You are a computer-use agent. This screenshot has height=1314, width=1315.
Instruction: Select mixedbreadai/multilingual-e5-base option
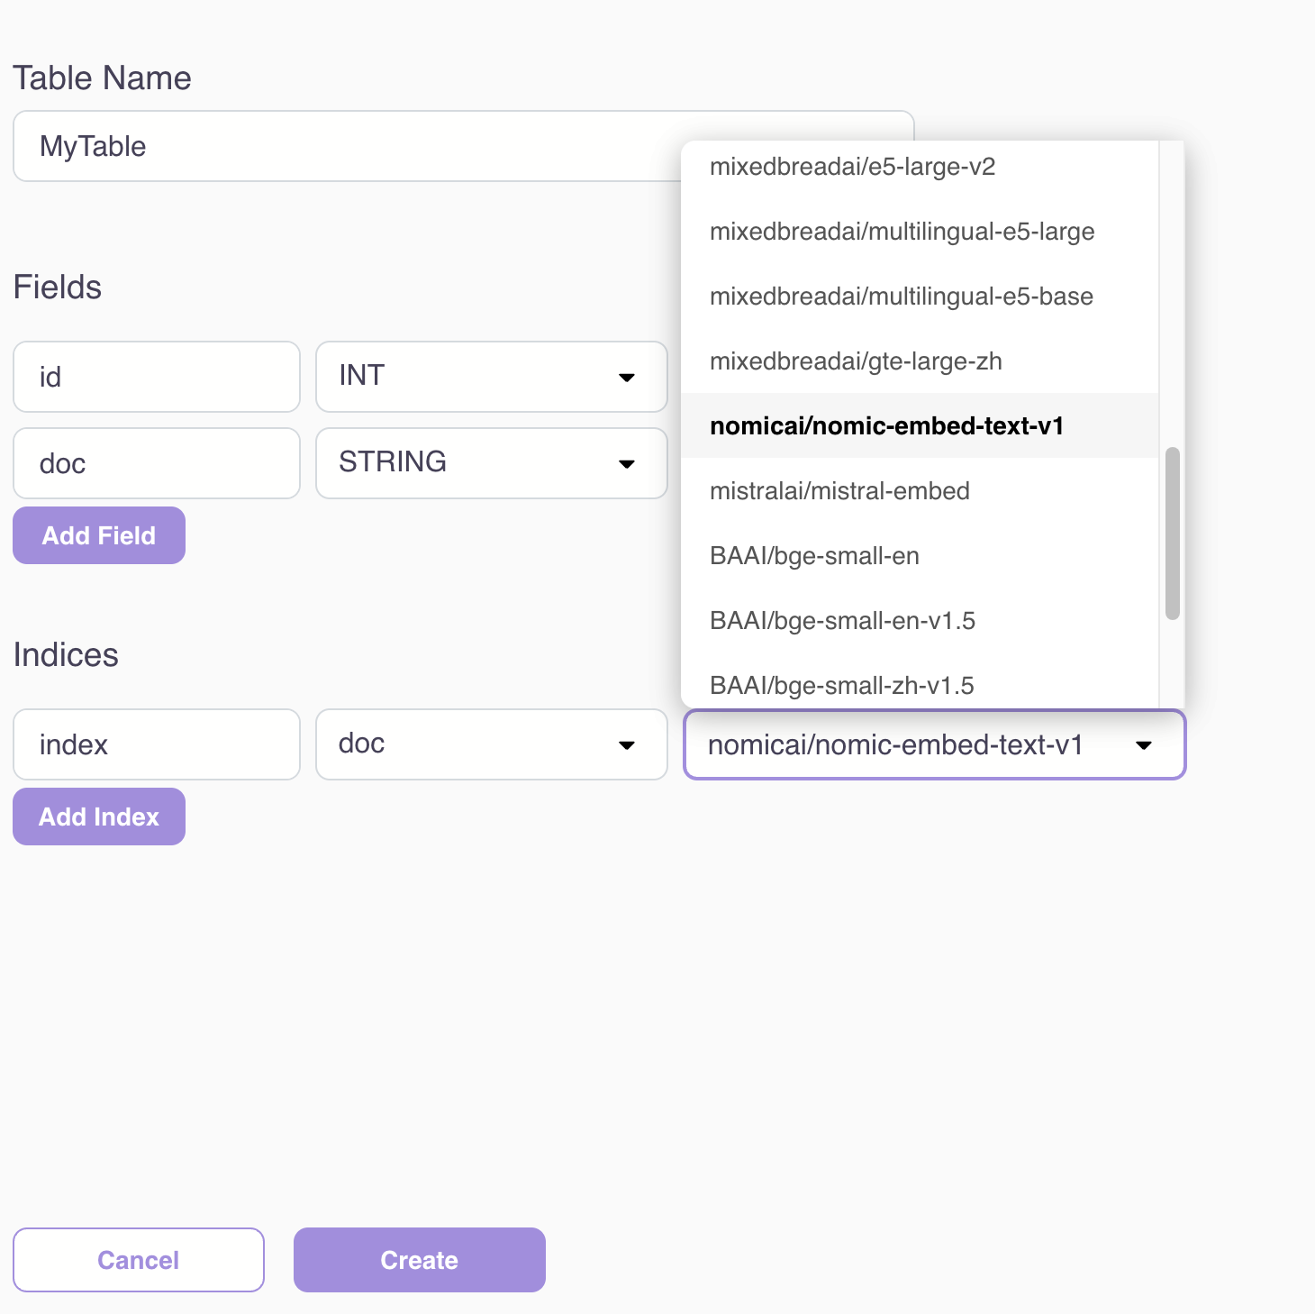[x=901, y=297]
